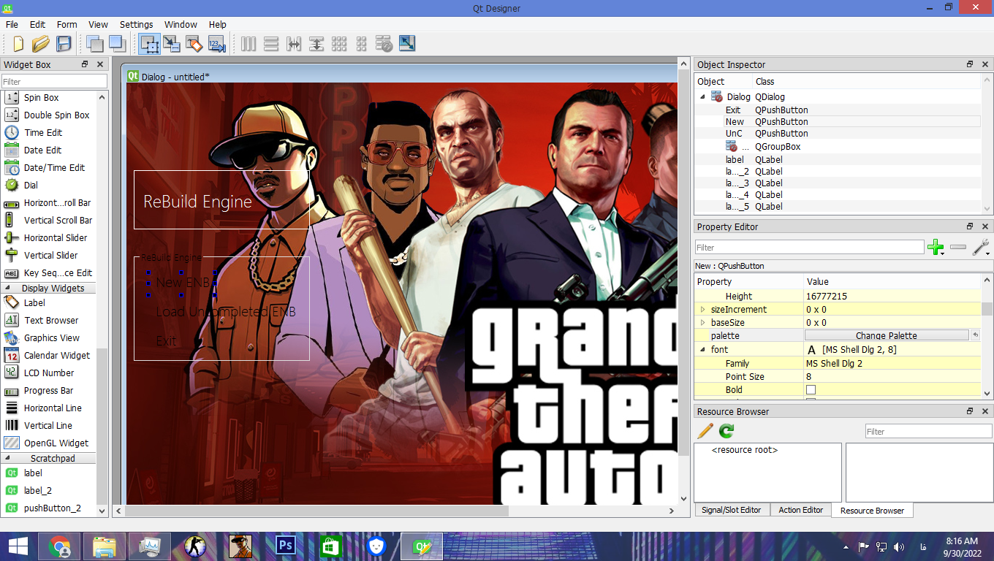The height and width of the screenshot is (561, 994).
Task: Collapse the Dialog node in Object Inspector
Action: click(703, 96)
